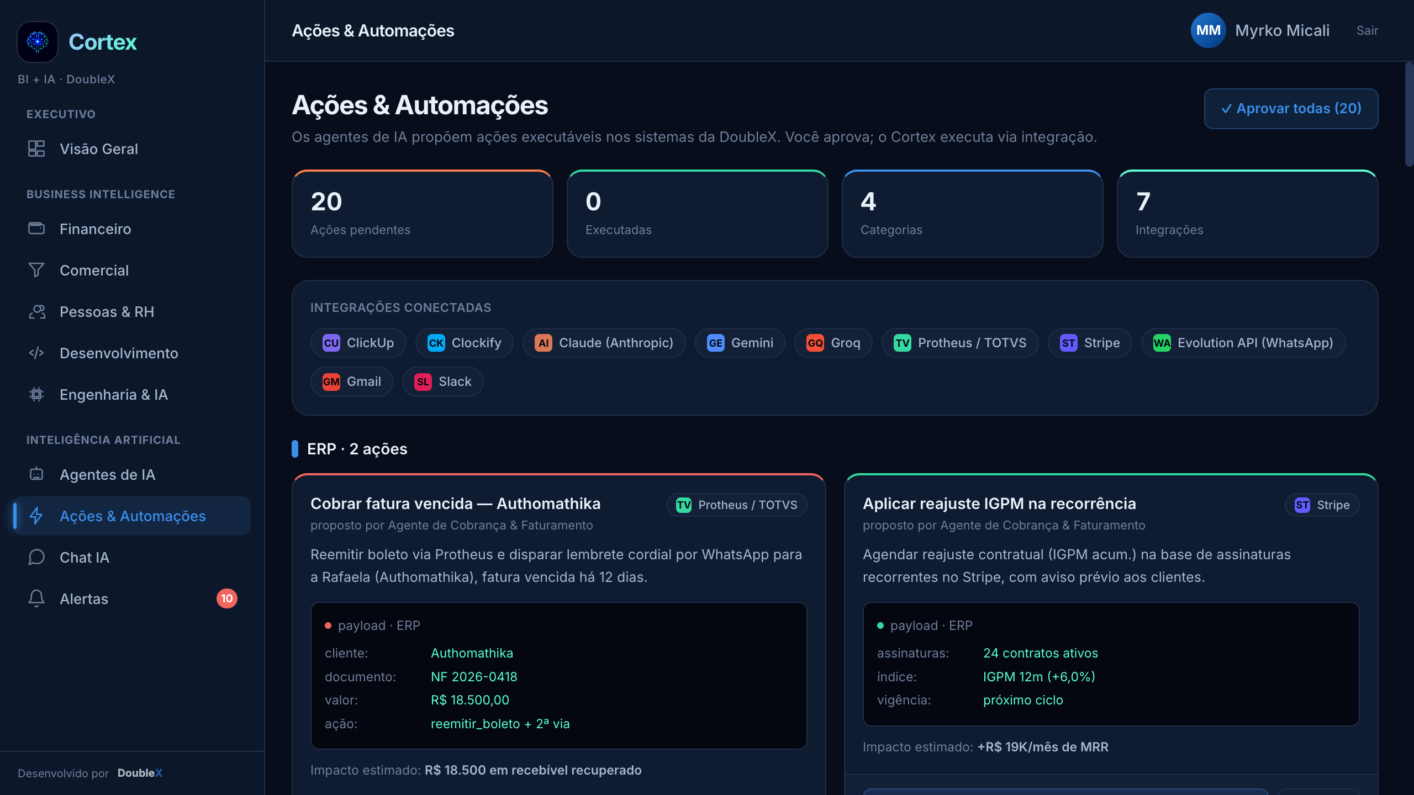This screenshot has height=795, width=1414.
Task: Click the Desenvolvimento code icon
Action: tap(36, 353)
